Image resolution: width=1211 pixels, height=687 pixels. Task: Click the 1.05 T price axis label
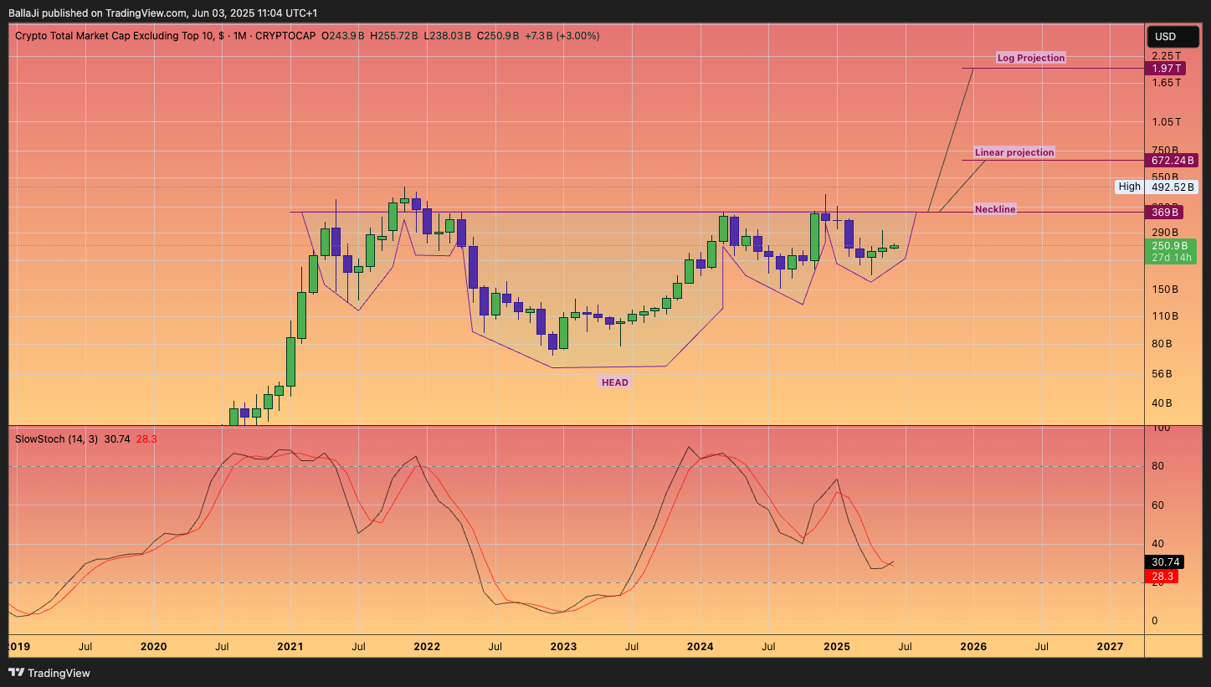tap(1166, 121)
